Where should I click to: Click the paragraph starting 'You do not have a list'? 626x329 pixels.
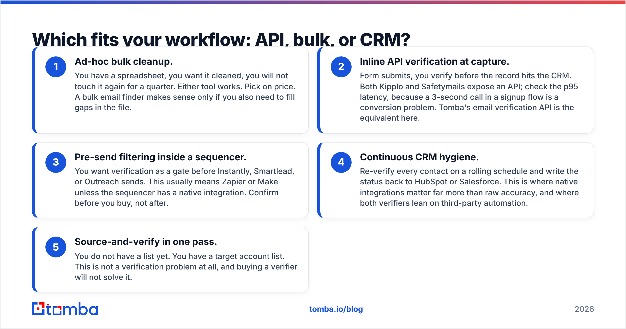(186, 267)
